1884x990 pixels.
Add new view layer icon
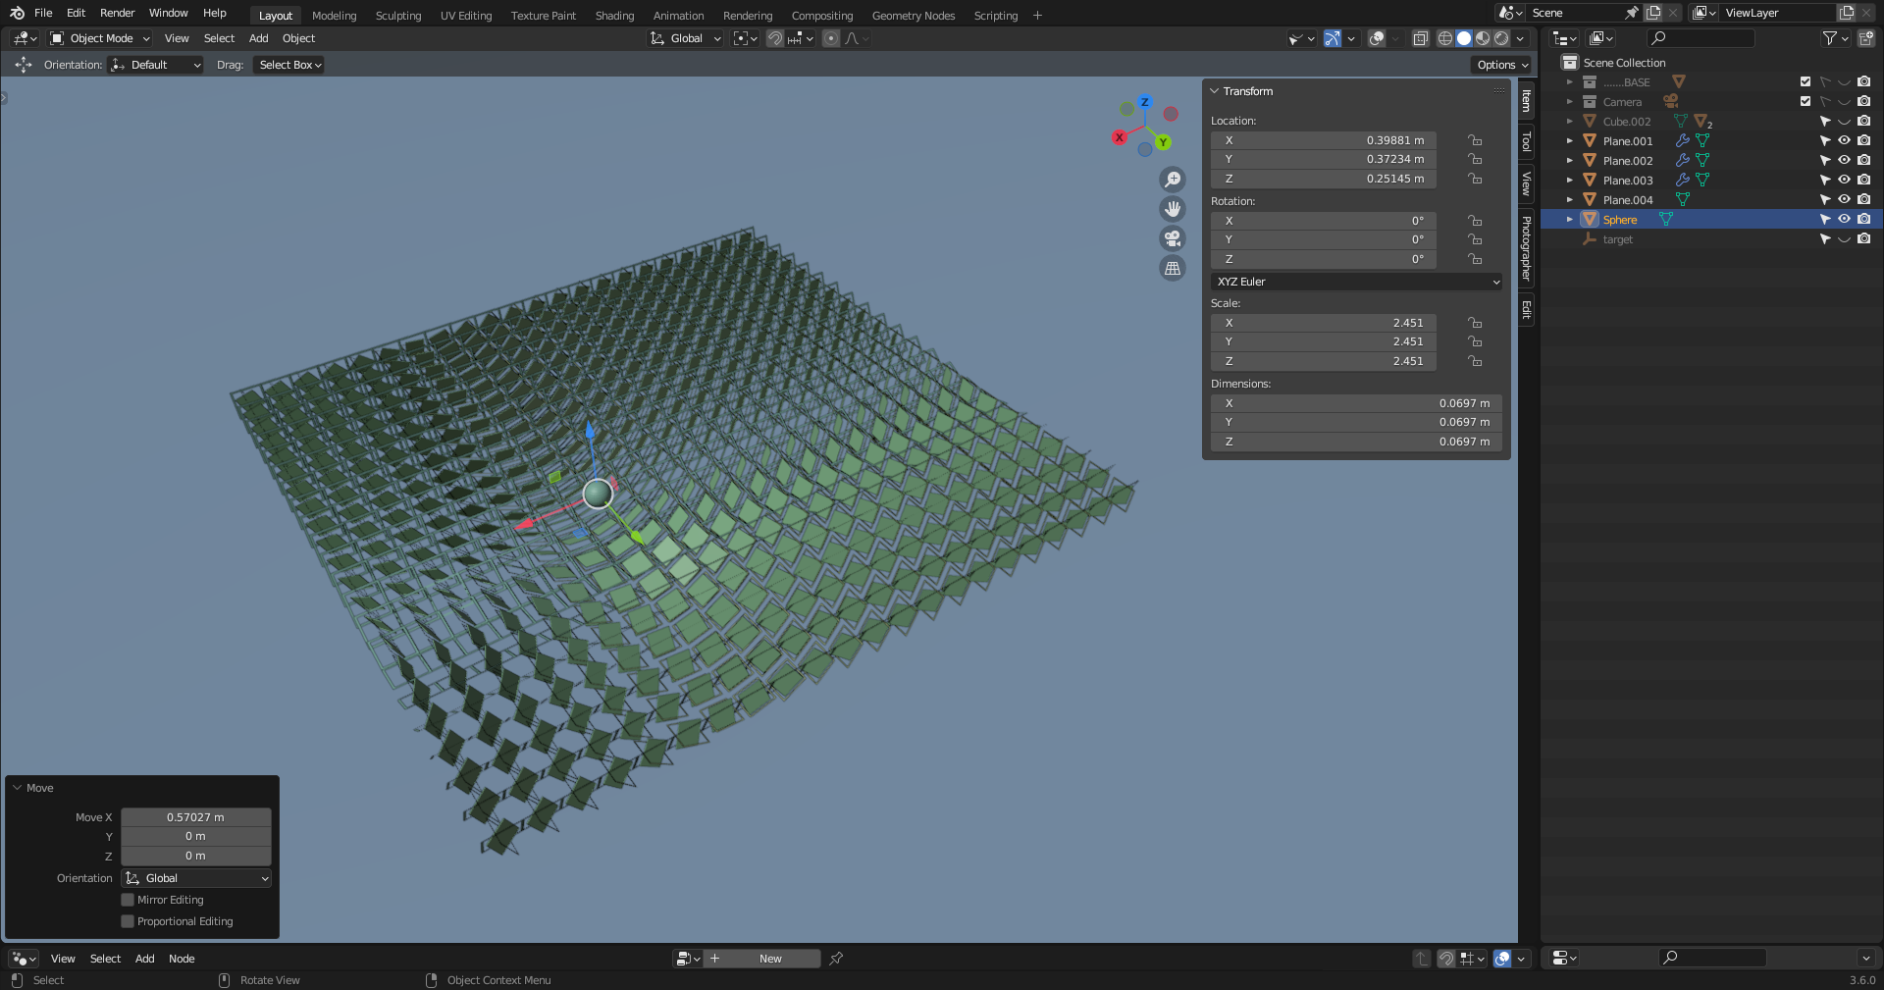[1847, 13]
